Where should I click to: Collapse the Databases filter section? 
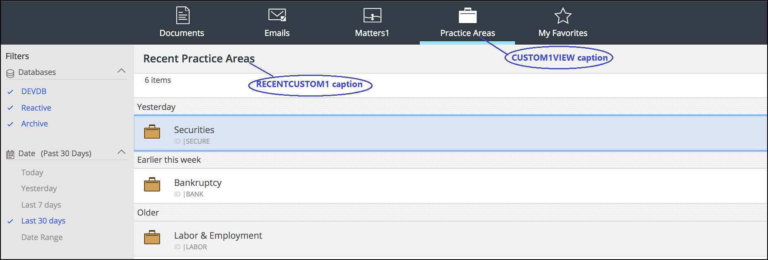click(121, 71)
